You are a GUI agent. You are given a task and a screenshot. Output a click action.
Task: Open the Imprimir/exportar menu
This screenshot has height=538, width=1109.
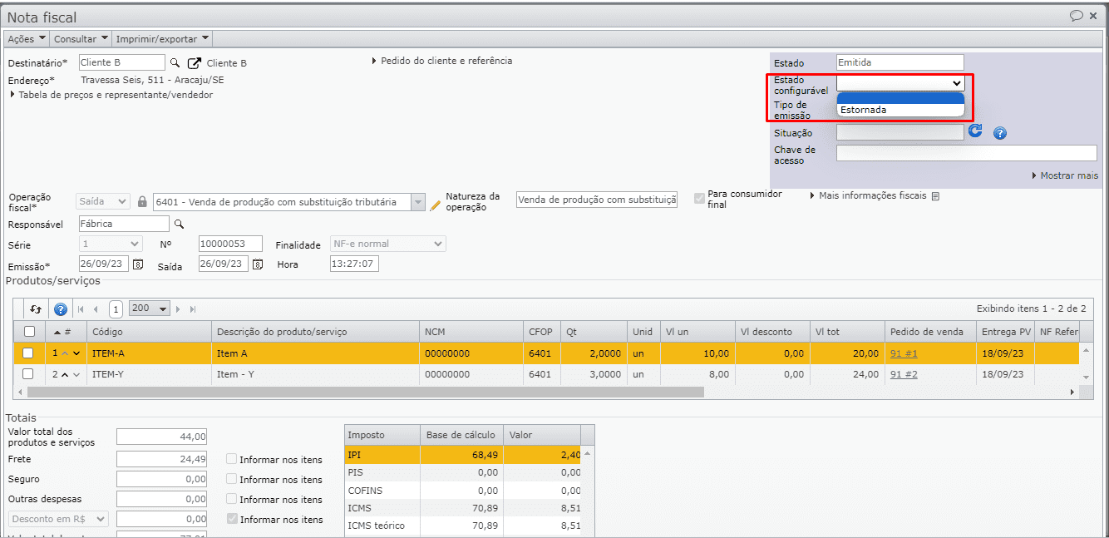pos(162,39)
